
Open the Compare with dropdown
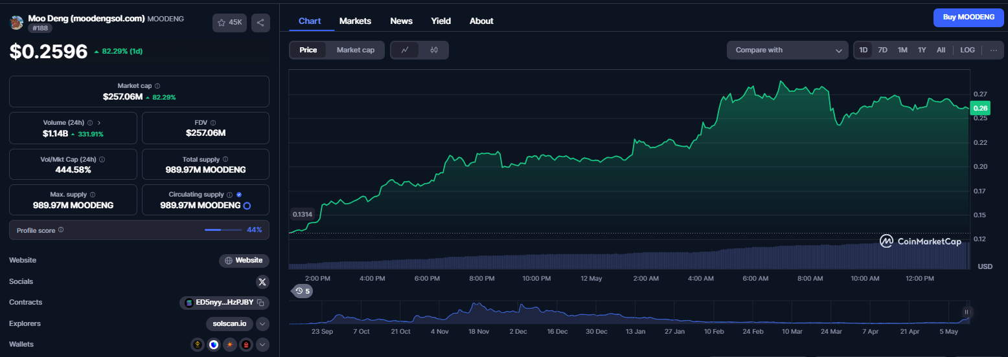coord(788,50)
